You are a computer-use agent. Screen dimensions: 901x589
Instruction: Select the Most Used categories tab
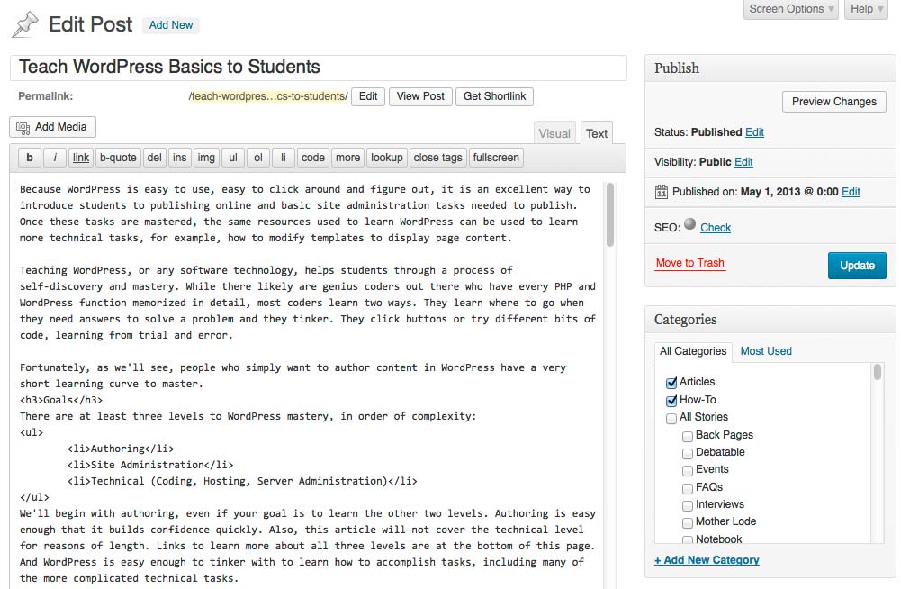[x=766, y=351]
